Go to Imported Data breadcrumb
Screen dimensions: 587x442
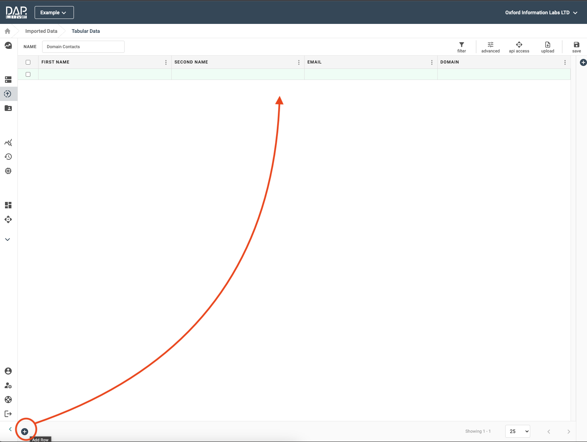pos(41,31)
